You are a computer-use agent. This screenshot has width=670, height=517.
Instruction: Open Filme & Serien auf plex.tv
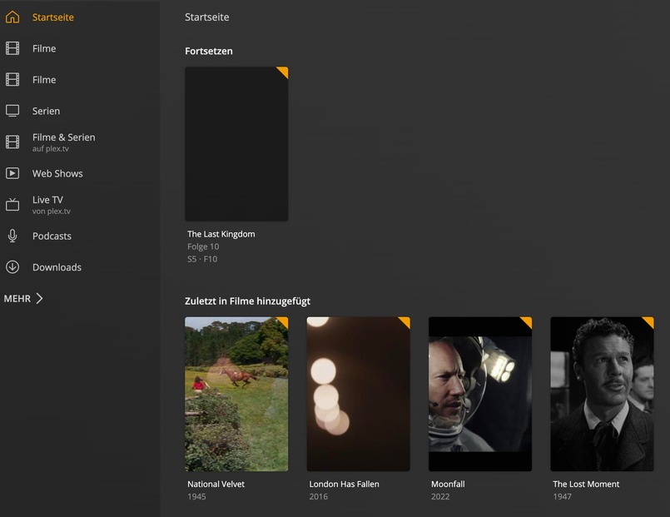(x=63, y=142)
